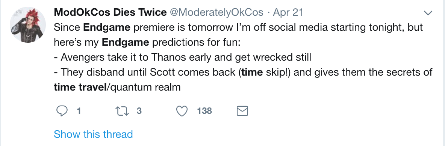Click the quantum realm text
445x146 pixels.
point(145,87)
